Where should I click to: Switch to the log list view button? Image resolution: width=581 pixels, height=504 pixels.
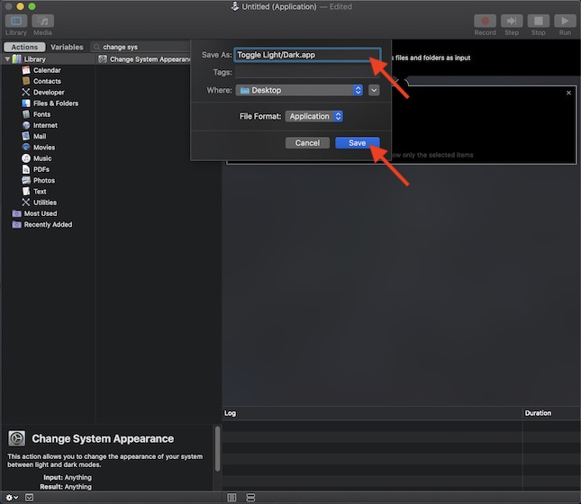[231, 497]
